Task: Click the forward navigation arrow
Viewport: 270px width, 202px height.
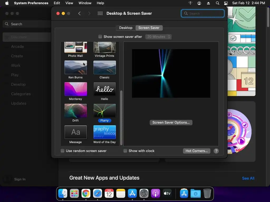Action: 89,13
